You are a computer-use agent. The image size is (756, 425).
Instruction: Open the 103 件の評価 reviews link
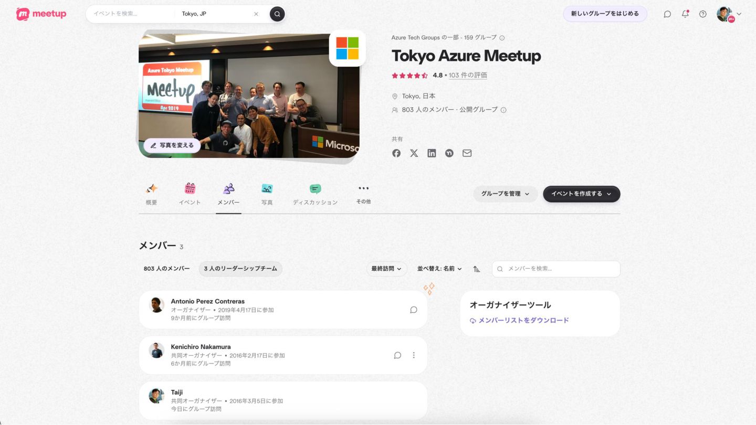[468, 75]
